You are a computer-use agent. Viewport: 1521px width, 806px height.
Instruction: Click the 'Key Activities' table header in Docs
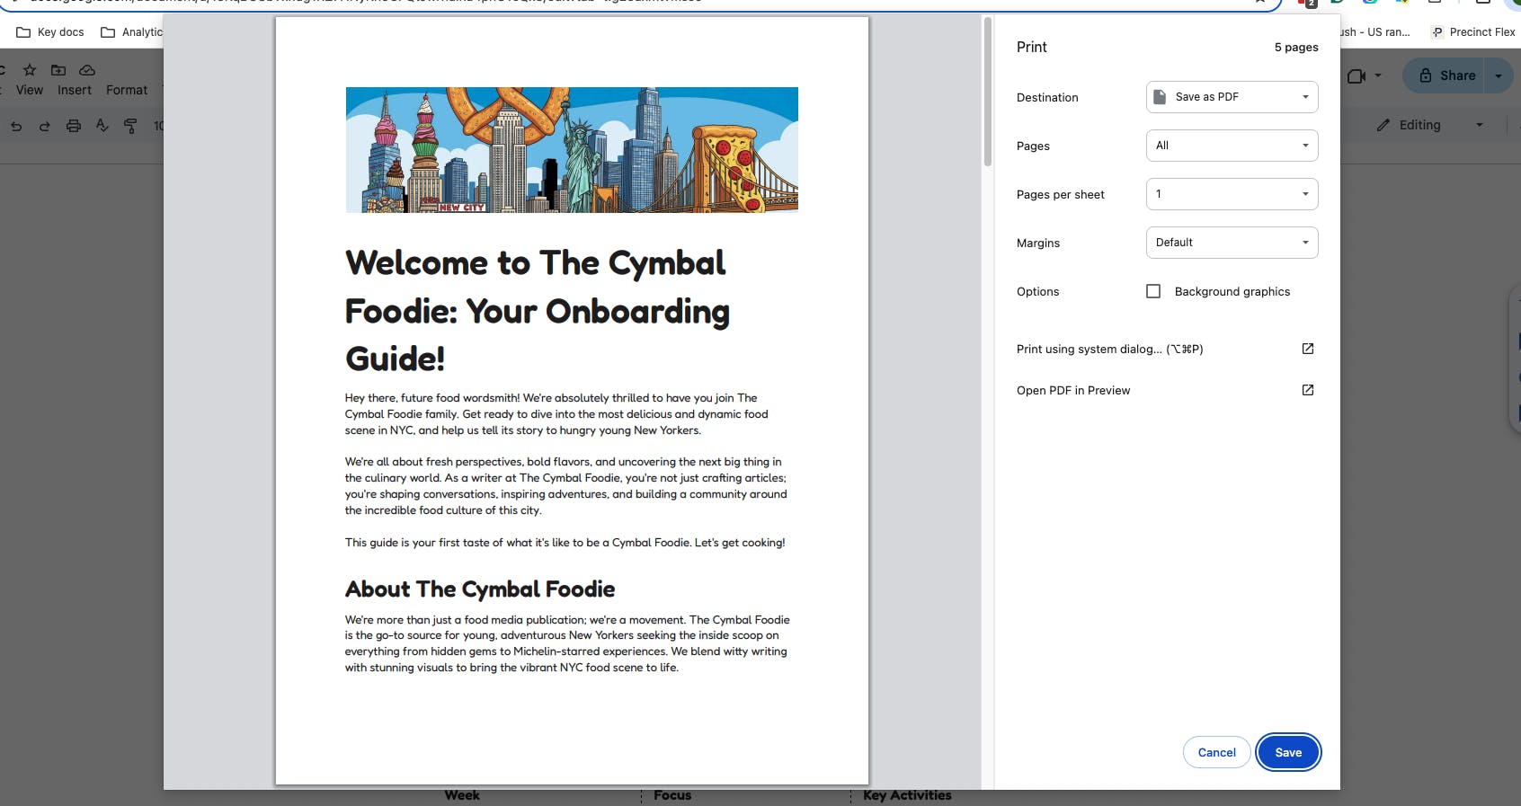(907, 795)
